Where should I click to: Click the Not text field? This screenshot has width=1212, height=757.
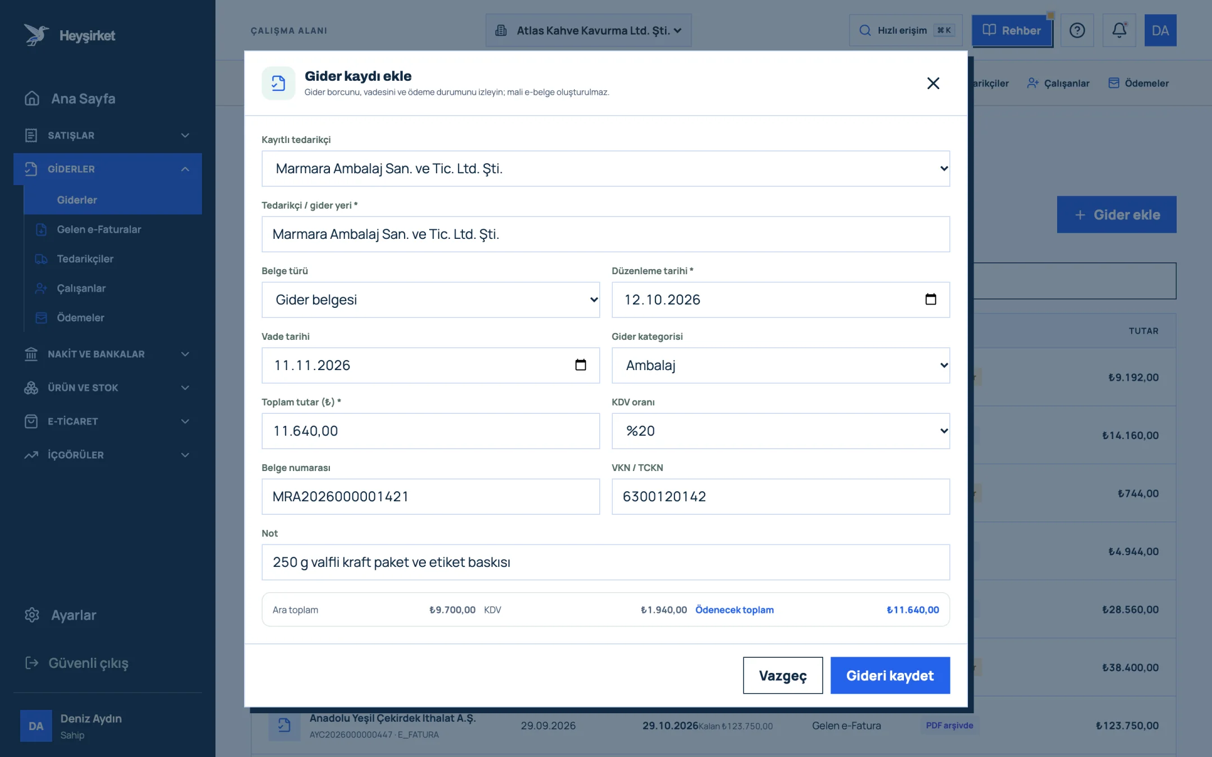click(605, 562)
